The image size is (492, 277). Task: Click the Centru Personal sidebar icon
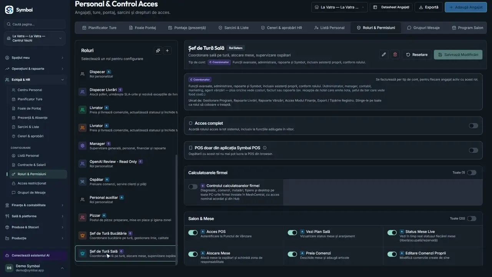coord(14,90)
